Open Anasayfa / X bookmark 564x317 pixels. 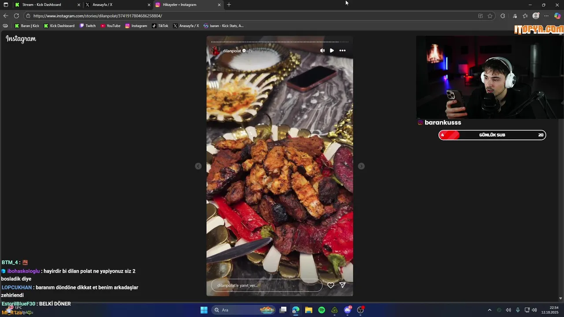pyautogui.click(x=186, y=26)
